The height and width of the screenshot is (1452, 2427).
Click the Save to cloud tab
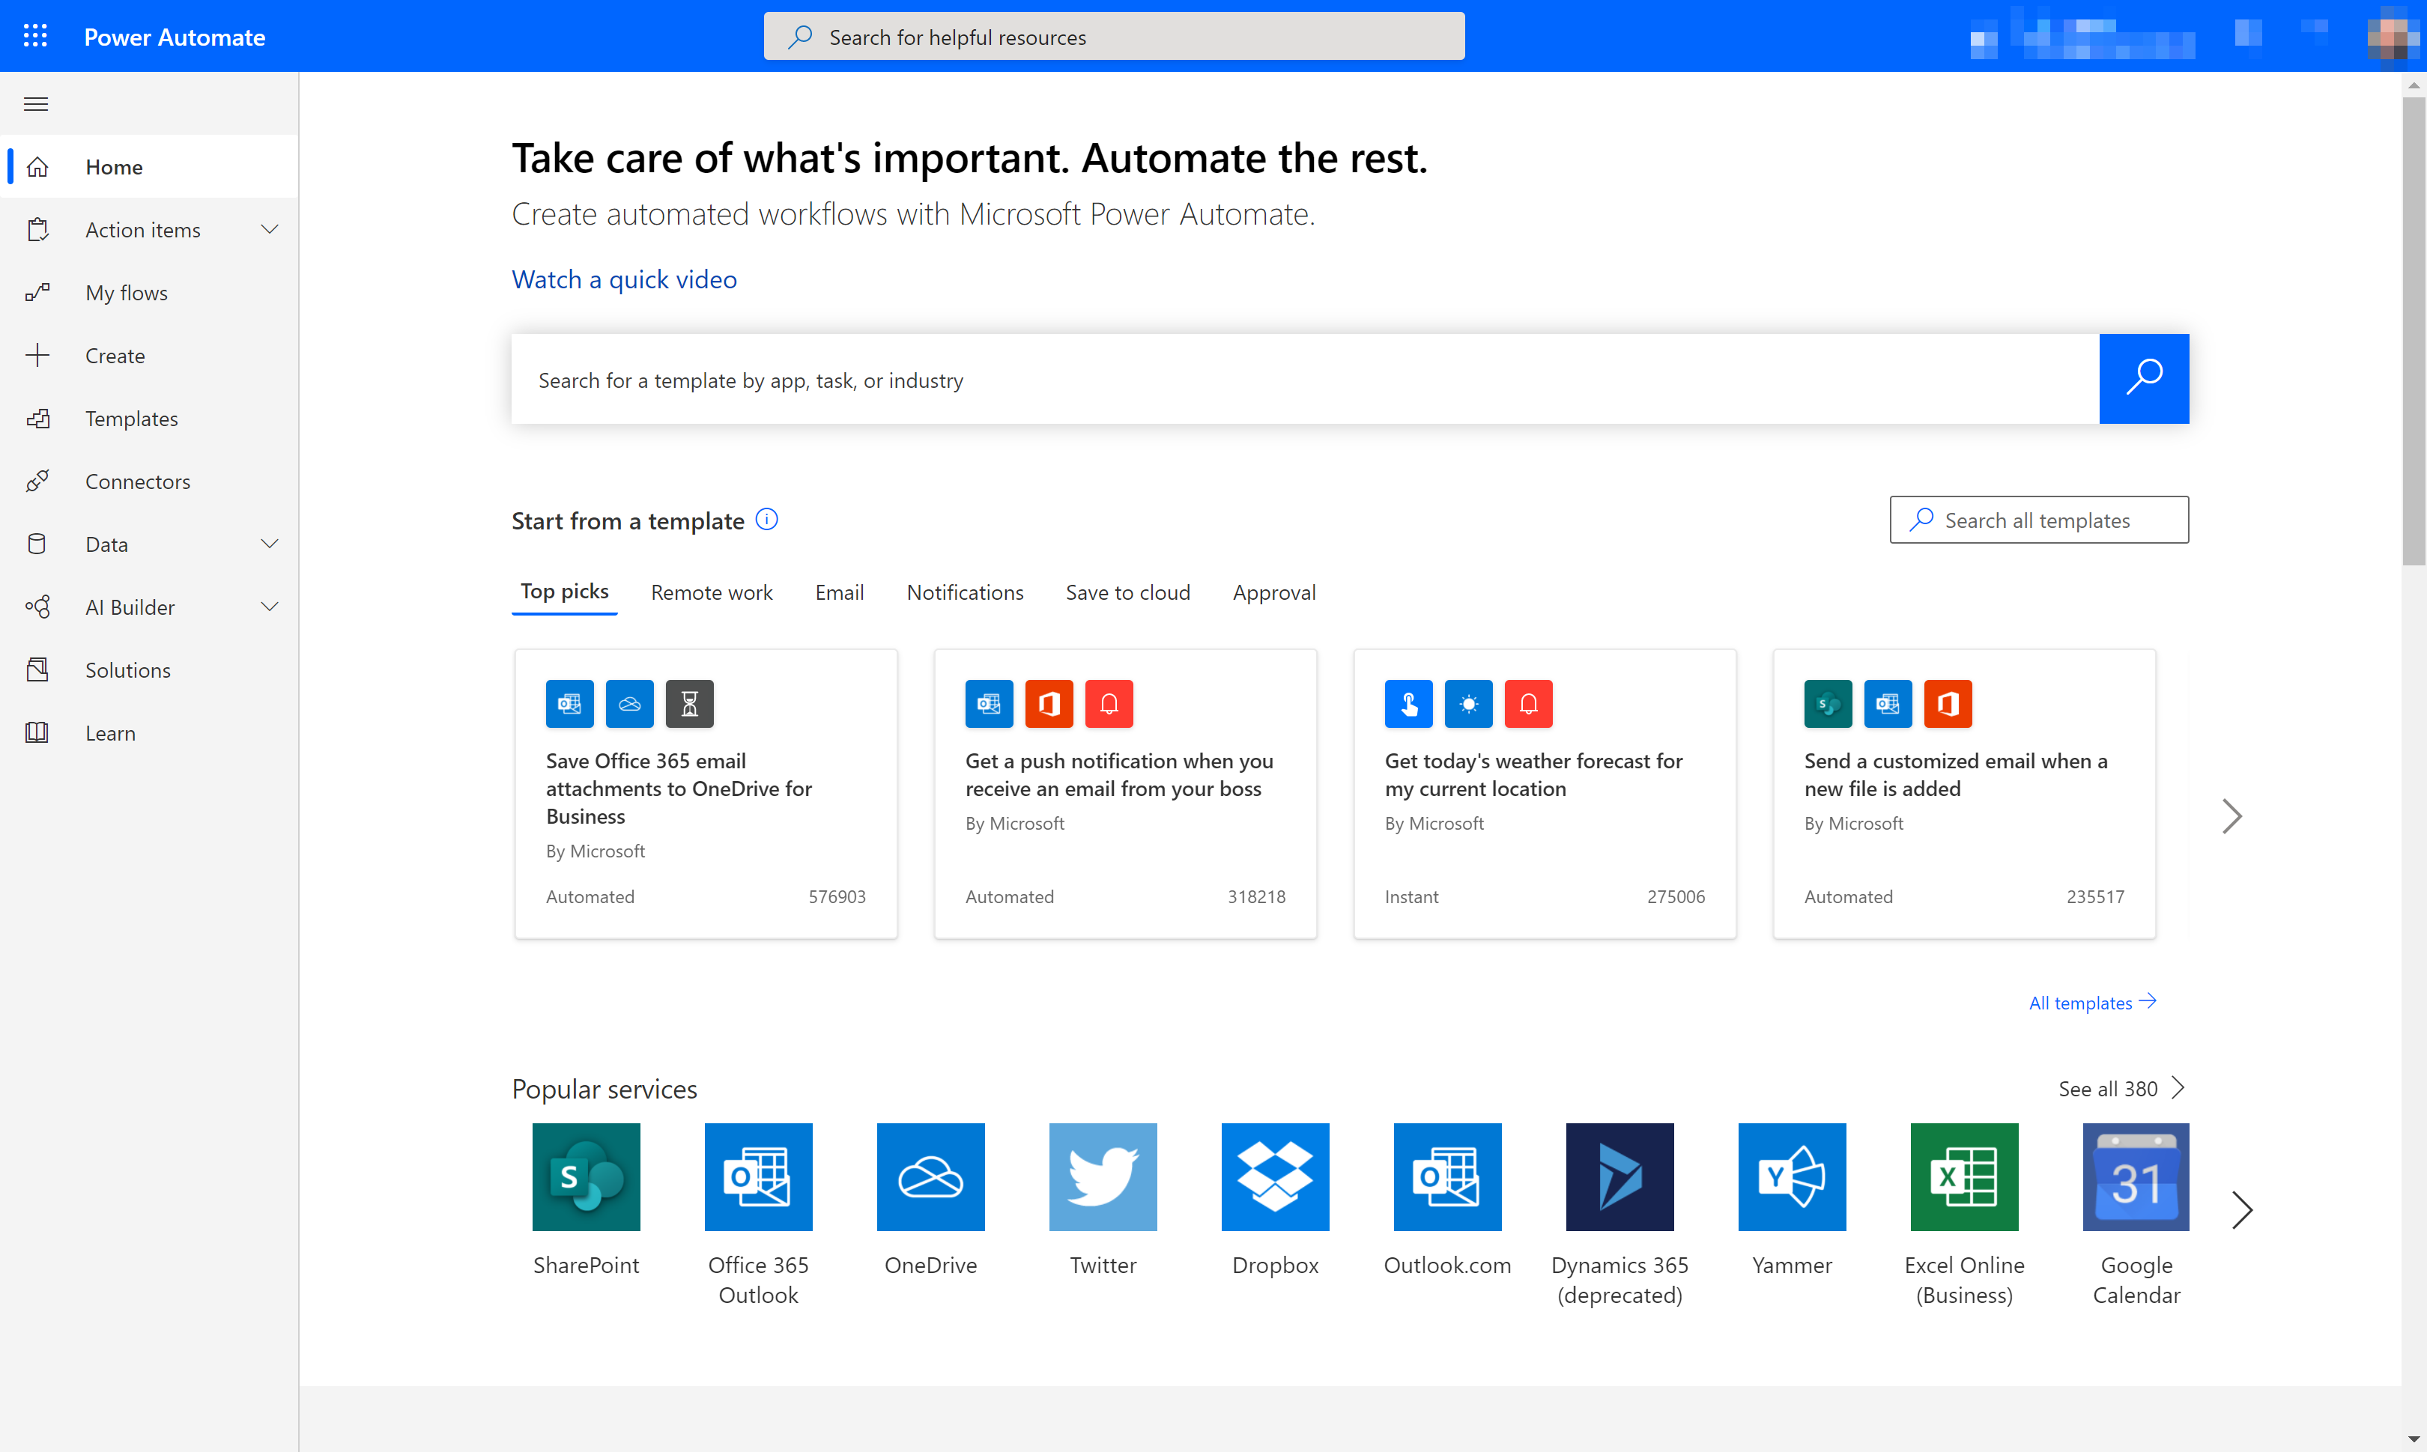click(1127, 591)
